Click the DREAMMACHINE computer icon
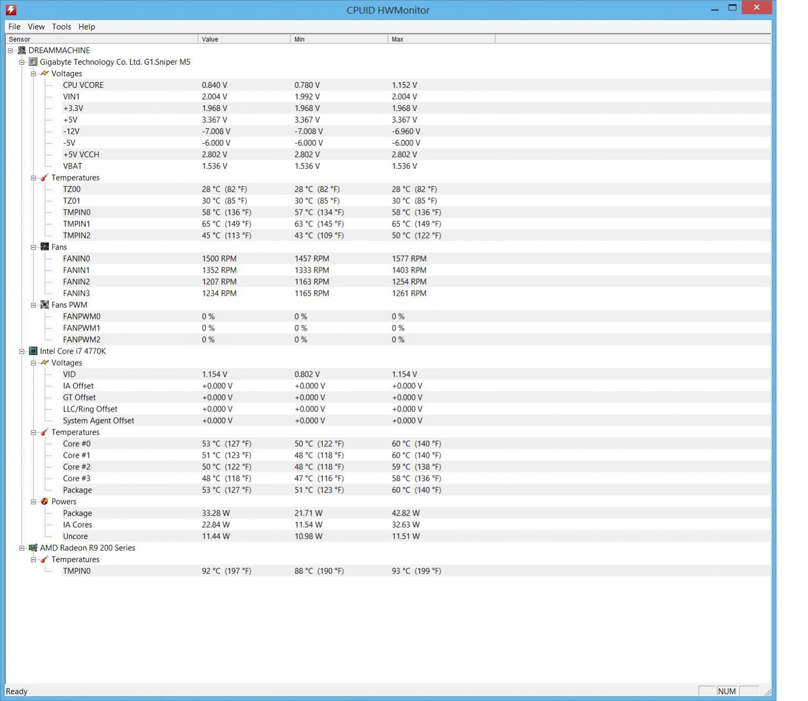The width and height of the screenshot is (808, 701). click(x=22, y=51)
